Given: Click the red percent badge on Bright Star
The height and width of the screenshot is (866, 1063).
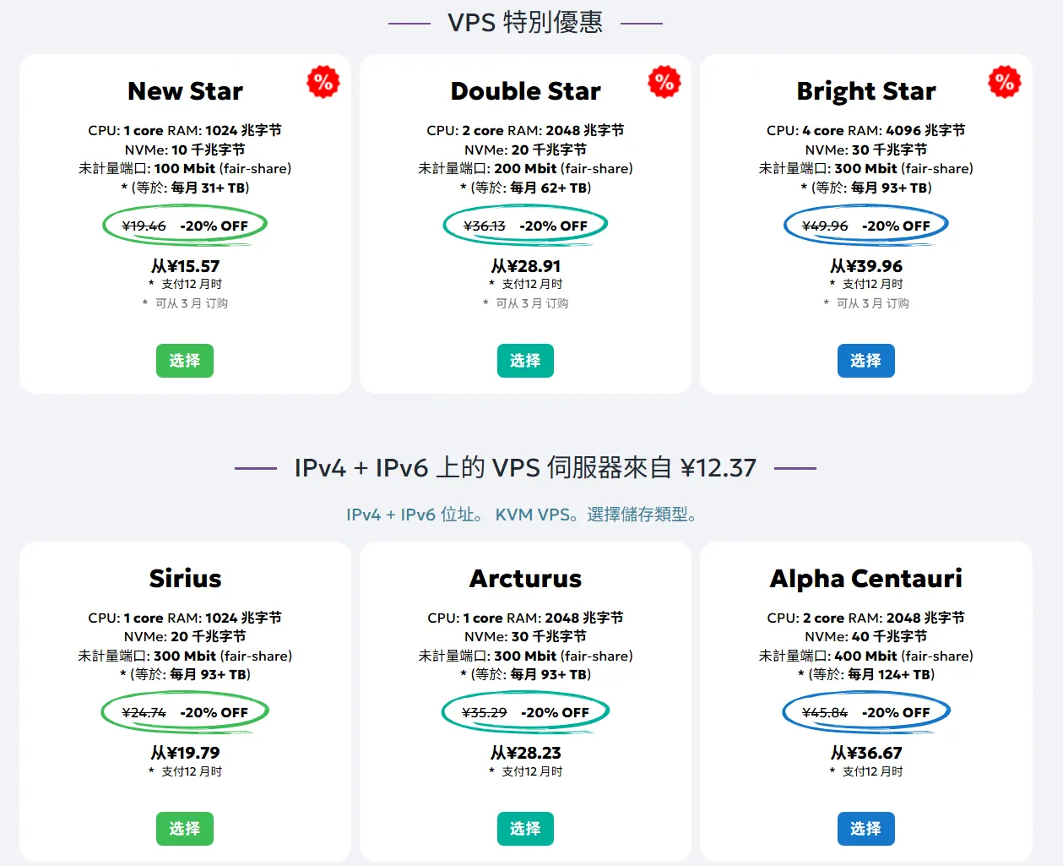Looking at the screenshot, I should pyautogui.click(x=1005, y=82).
